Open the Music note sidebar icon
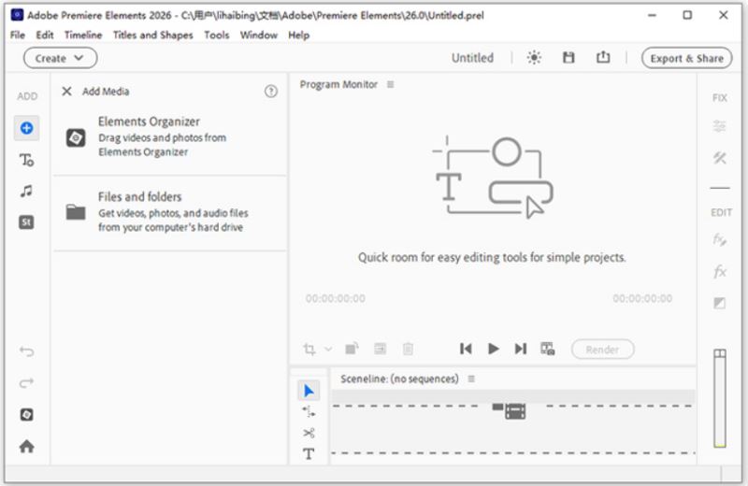 (x=27, y=192)
